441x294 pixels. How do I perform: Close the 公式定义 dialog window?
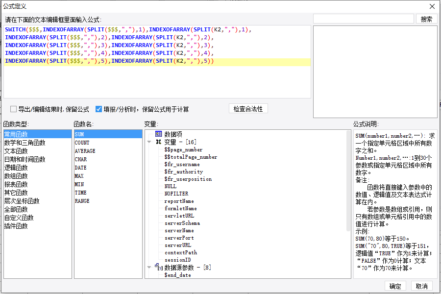coord(432,6)
